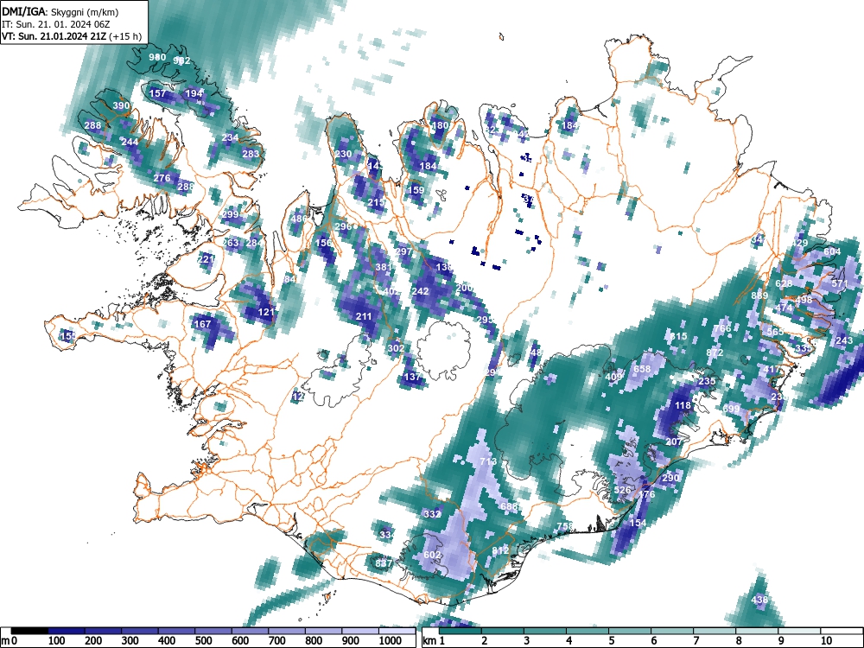Click the map value 713
864x648 pixels.
(x=488, y=461)
